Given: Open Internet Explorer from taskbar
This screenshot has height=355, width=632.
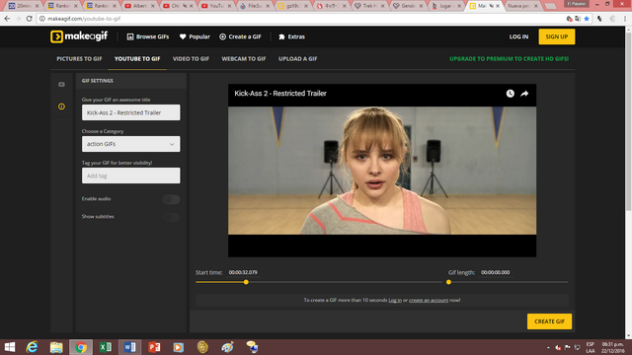Looking at the screenshot, I should (32, 347).
